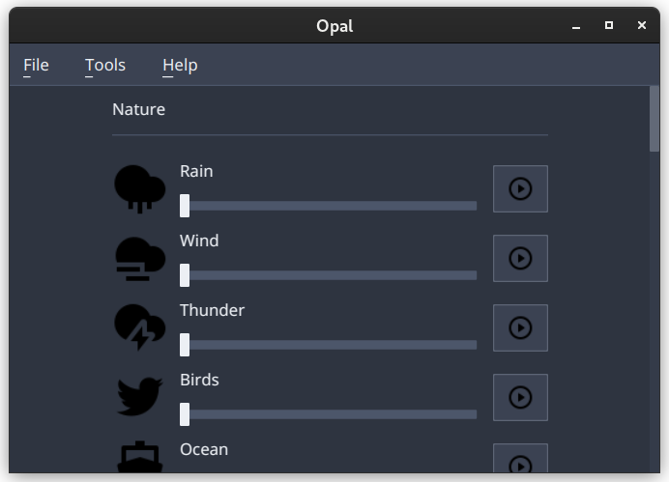Play the Ocean sound

(520, 459)
